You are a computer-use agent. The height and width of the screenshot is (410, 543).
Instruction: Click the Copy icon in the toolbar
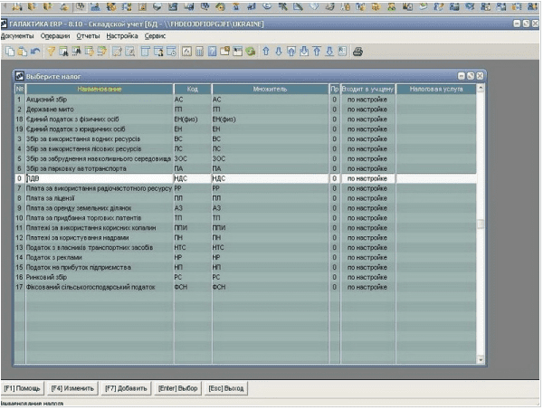(10, 52)
